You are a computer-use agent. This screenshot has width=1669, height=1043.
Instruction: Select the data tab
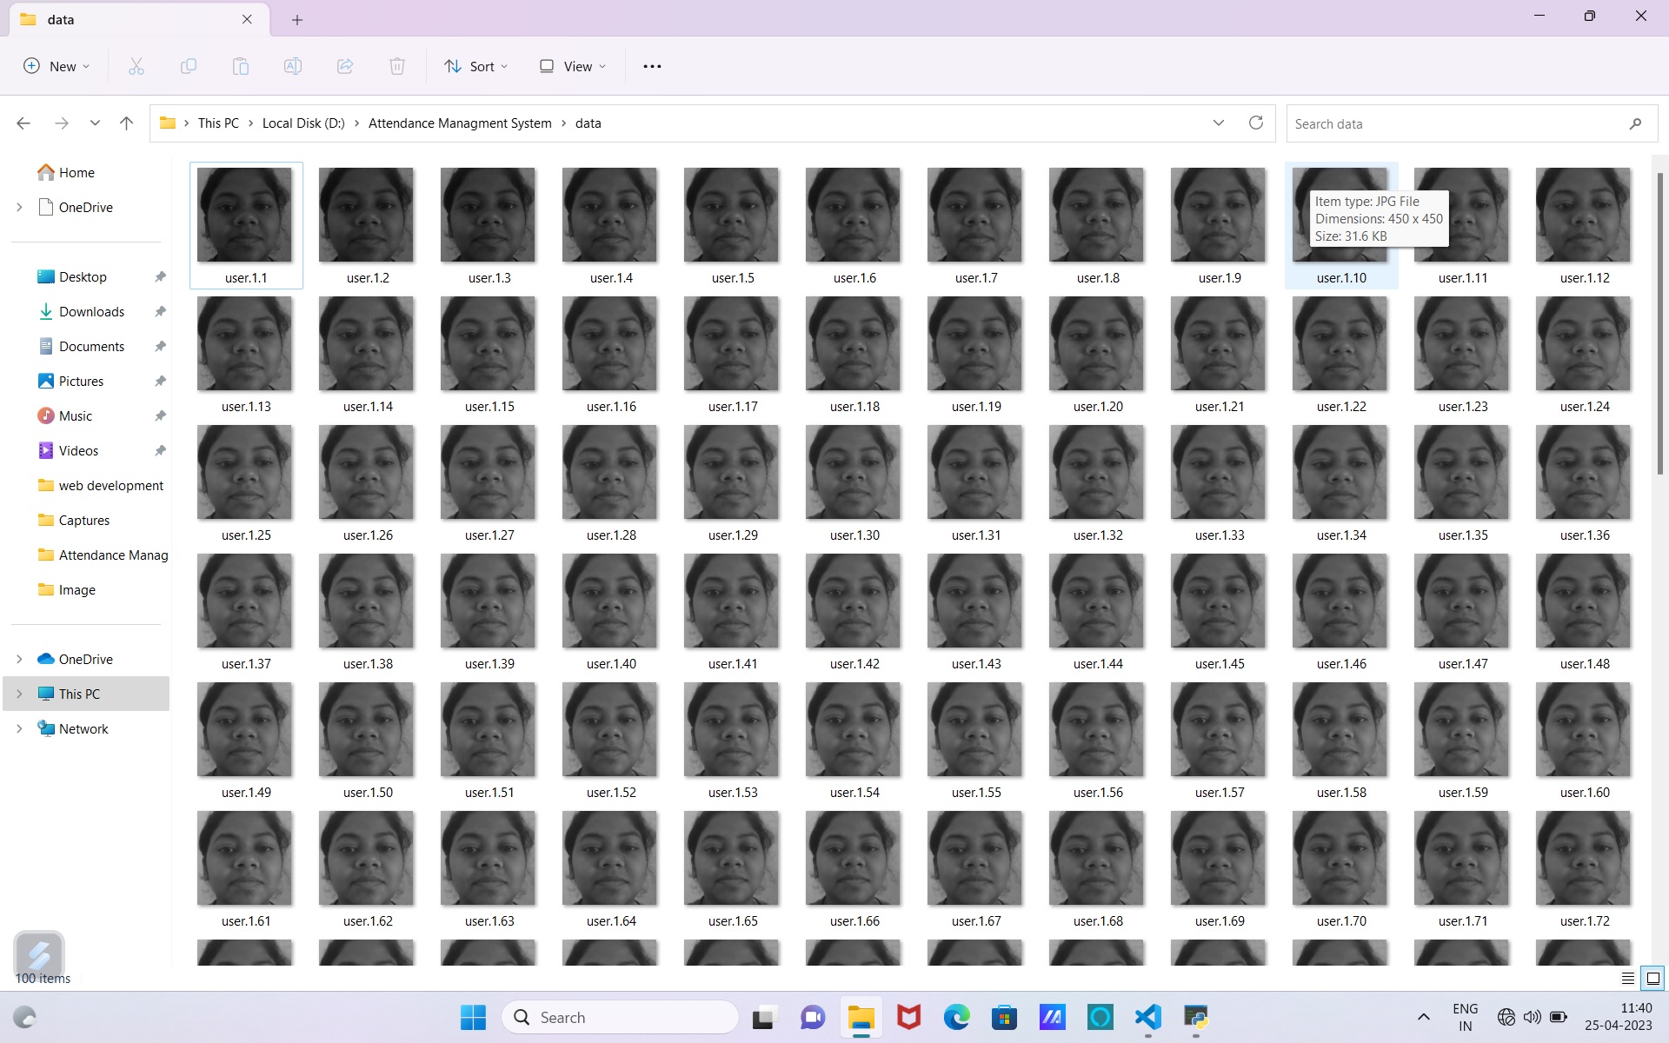[x=122, y=19]
